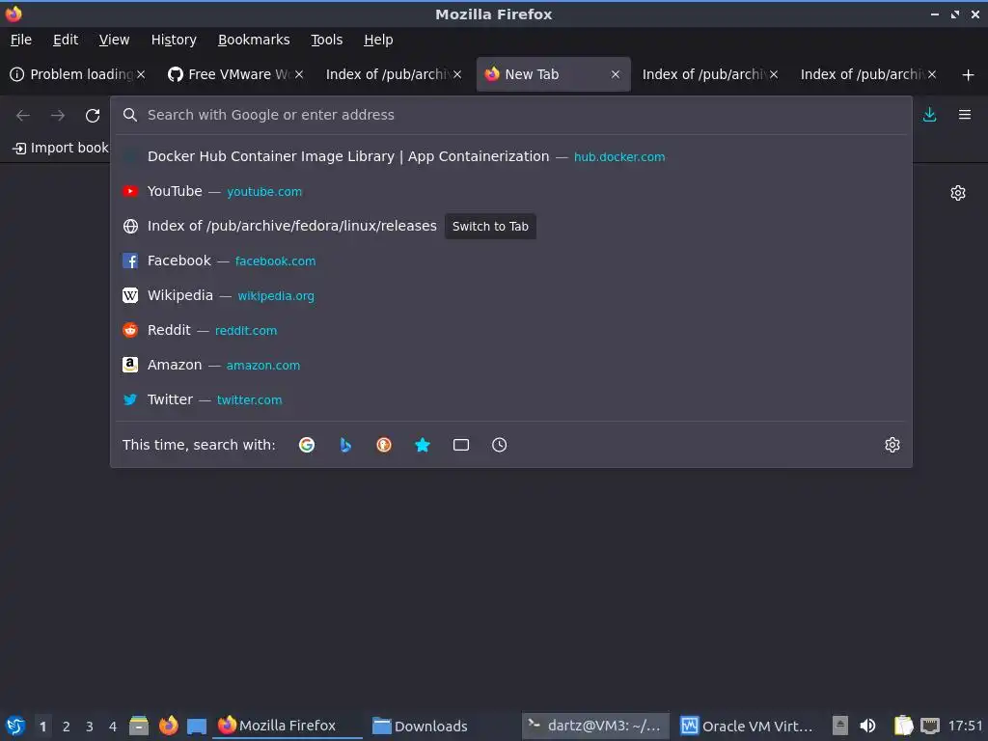Search this time with Bing icon
Image resolution: width=988 pixels, height=741 pixels.
pos(345,445)
